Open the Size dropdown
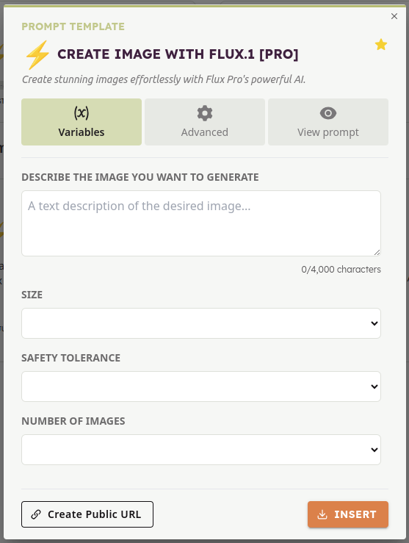Screen dimensions: 409x543 pos(201,323)
